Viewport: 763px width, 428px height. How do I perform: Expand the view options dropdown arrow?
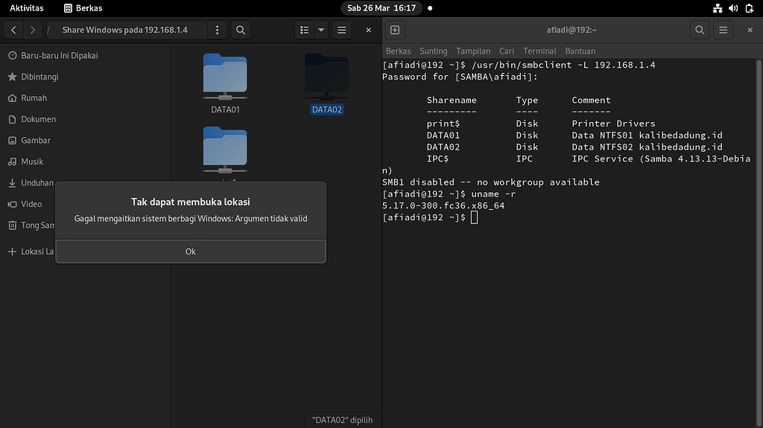point(321,31)
